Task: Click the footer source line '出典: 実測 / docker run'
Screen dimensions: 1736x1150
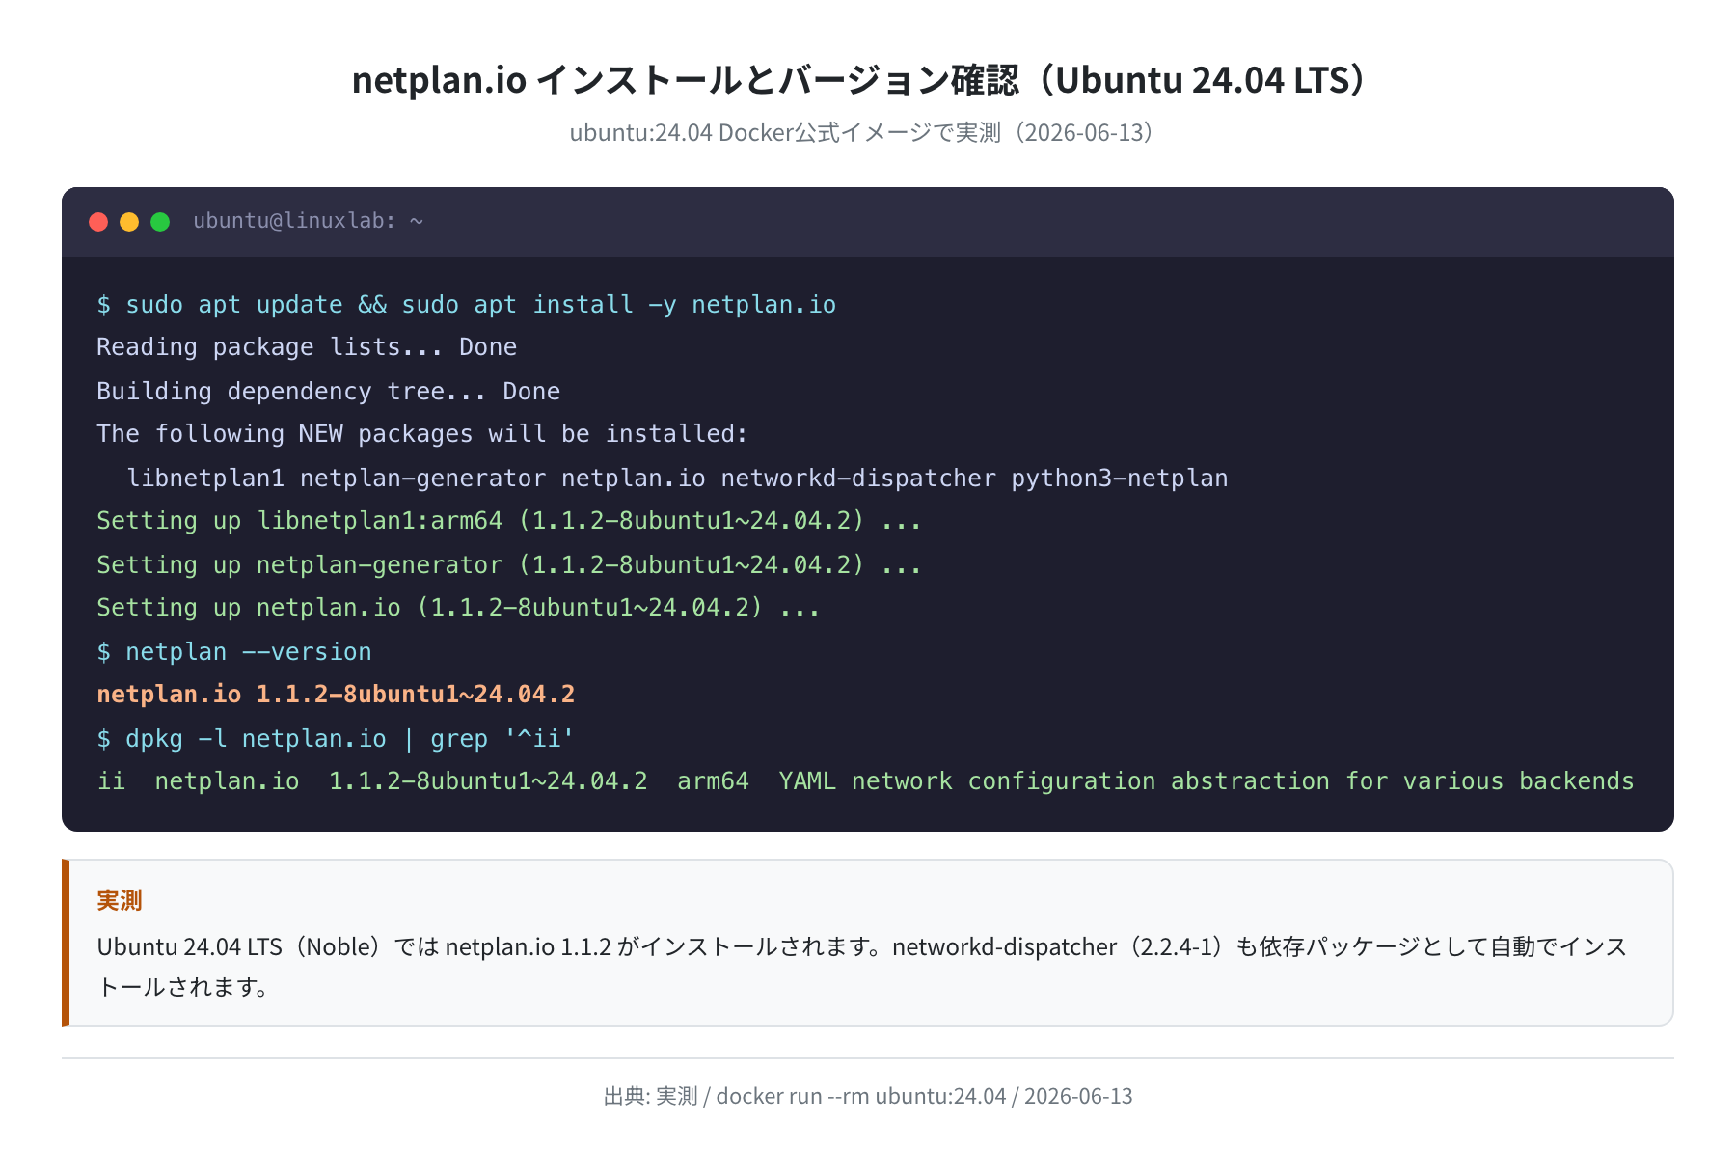Action: coord(868,1096)
